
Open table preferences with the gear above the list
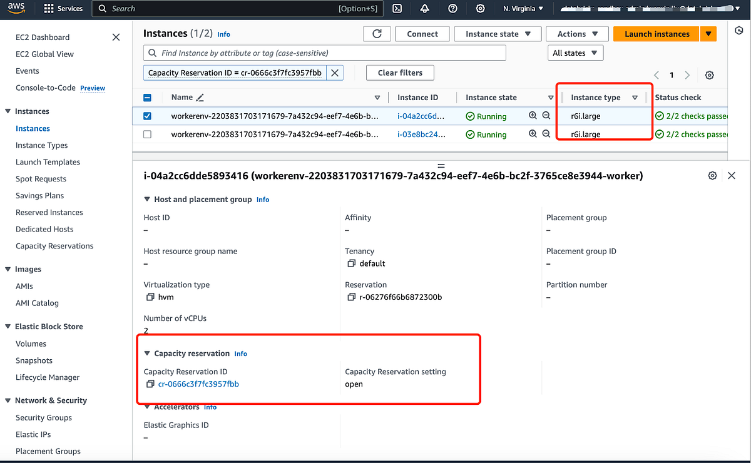pyautogui.click(x=709, y=74)
